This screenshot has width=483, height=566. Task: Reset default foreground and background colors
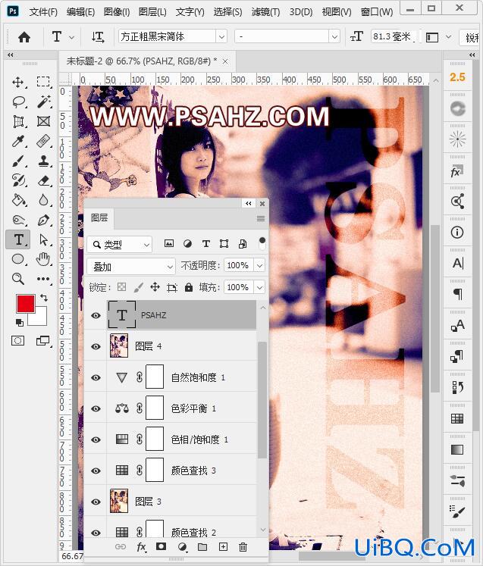click(x=20, y=323)
